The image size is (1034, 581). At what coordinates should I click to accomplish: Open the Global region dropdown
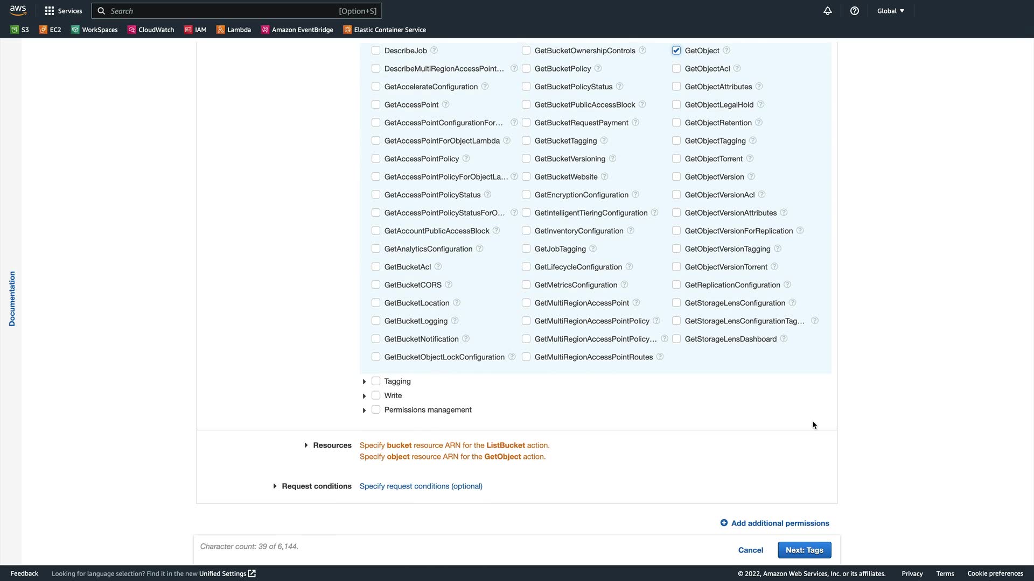click(890, 11)
